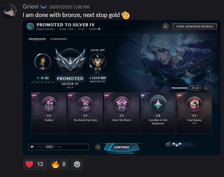The image size is (224, 177).
Task: Select the Gets The Wurm challenge card
Action: [x=121, y=113]
